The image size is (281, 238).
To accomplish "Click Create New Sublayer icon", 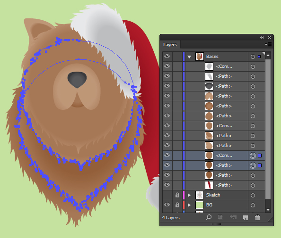I will (x=233, y=217).
